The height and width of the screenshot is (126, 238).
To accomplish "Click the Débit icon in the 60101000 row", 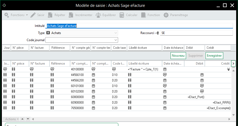I will coord(202,86).
